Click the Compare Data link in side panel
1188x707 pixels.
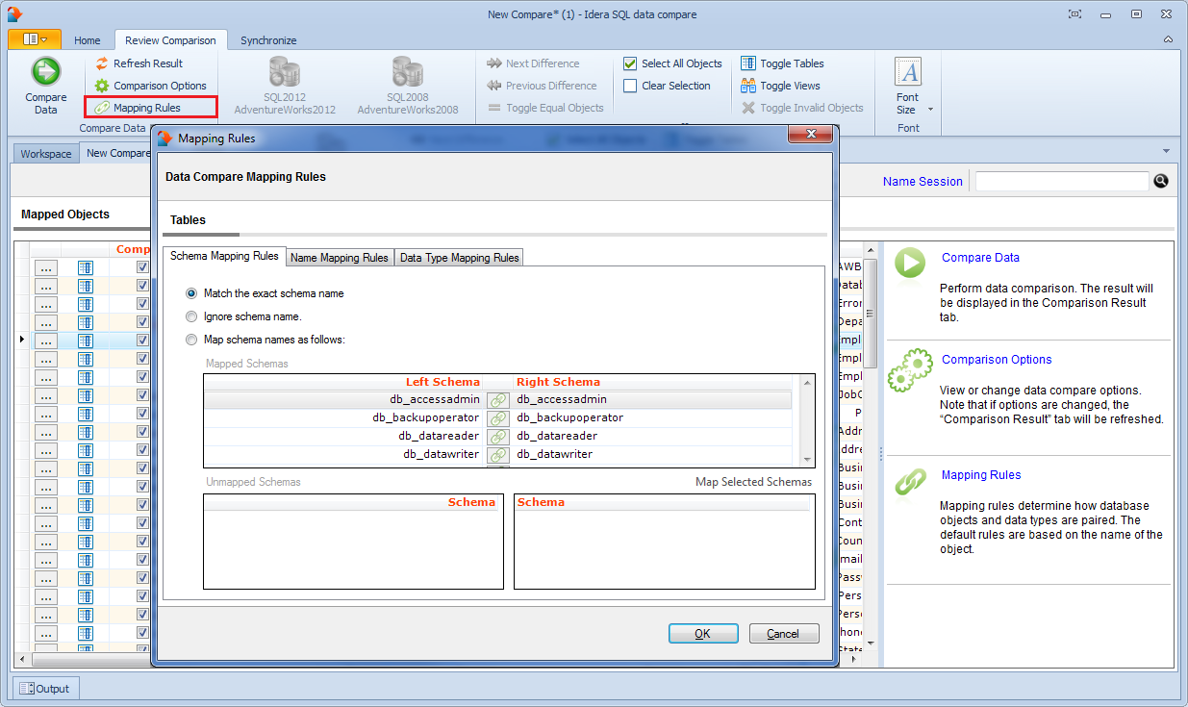click(980, 258)
